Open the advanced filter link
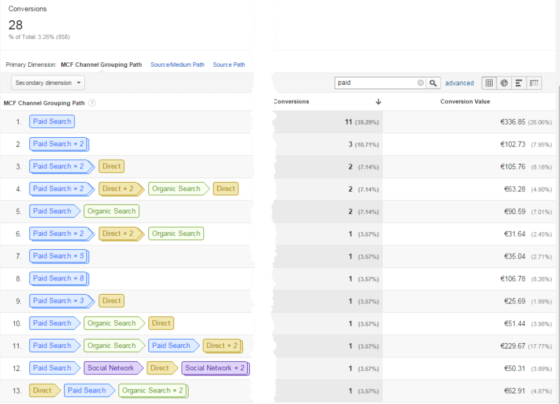 click(x=459, y=83)
